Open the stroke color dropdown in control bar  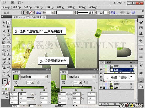[x=33, y=13]
